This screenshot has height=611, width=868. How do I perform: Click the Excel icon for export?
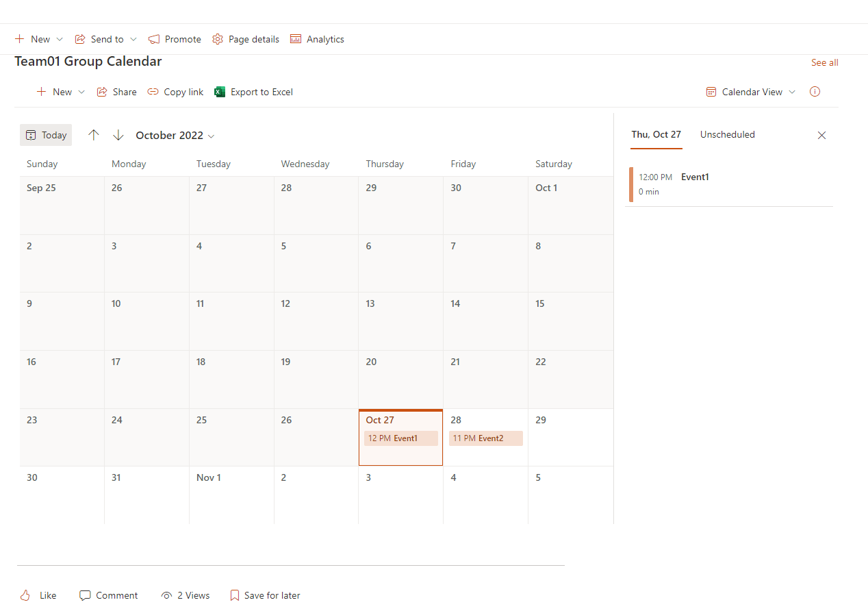tap(220, 92)
